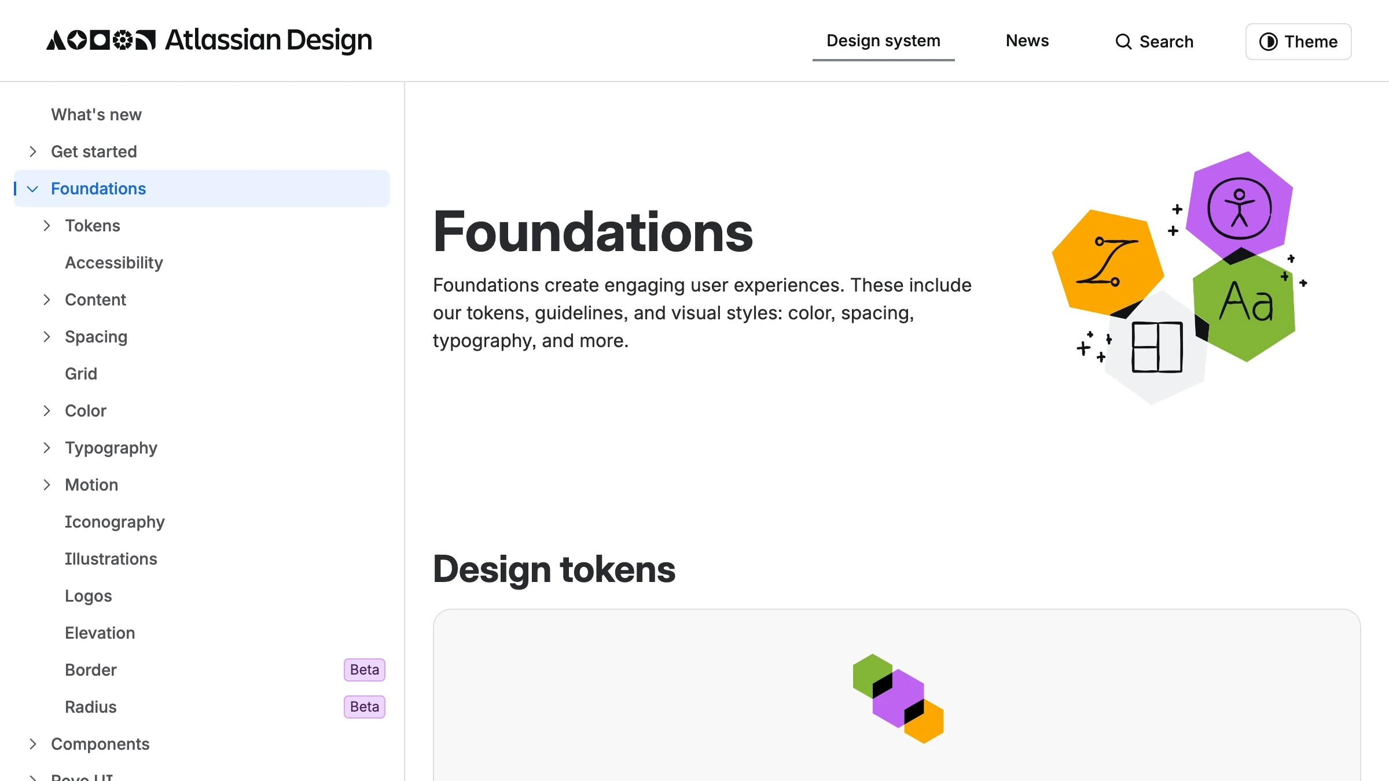Image resolution: width=1389 pixels, height=781 pixels.
Task: Click the Search magnifier icon
Action: pos(1123,42)
